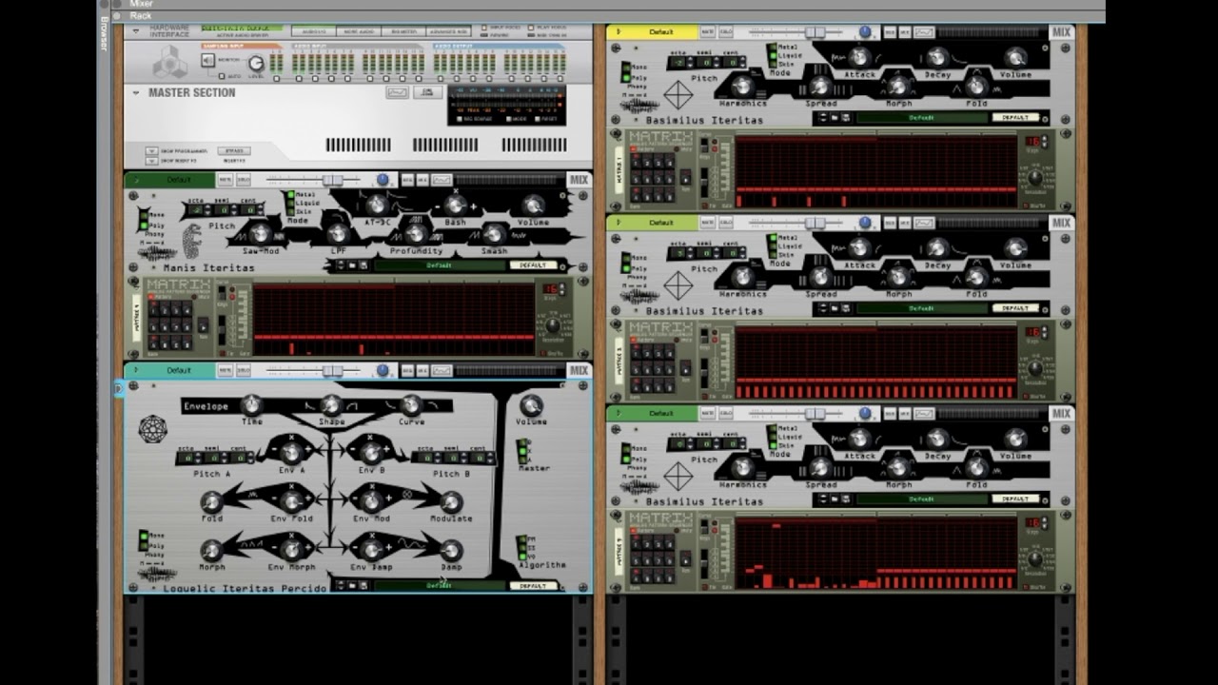
Task: Click the Loquelic Envelope Time knob
Action: pos(251,405)
